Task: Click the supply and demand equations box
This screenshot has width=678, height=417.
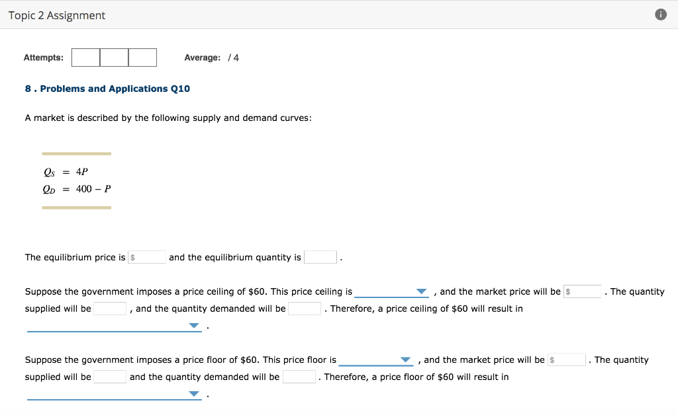Action: [77, 180]
